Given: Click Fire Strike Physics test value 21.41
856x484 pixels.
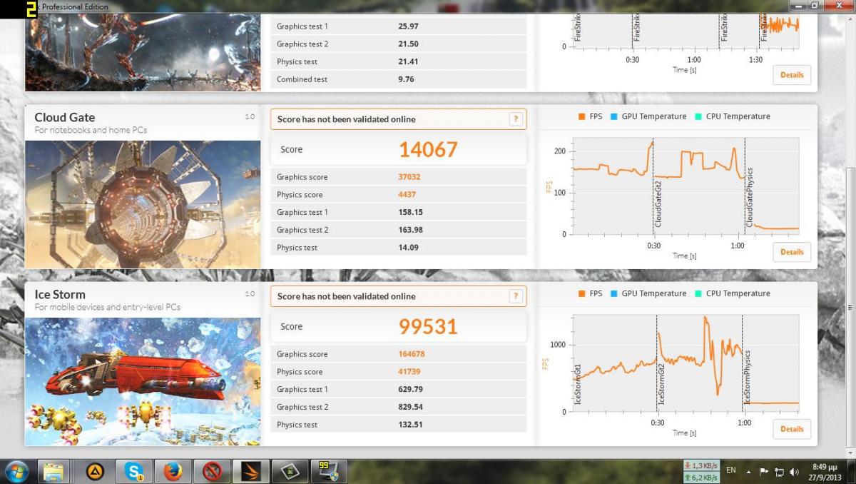Looking at the screenshot, I should tap(408, 61).
